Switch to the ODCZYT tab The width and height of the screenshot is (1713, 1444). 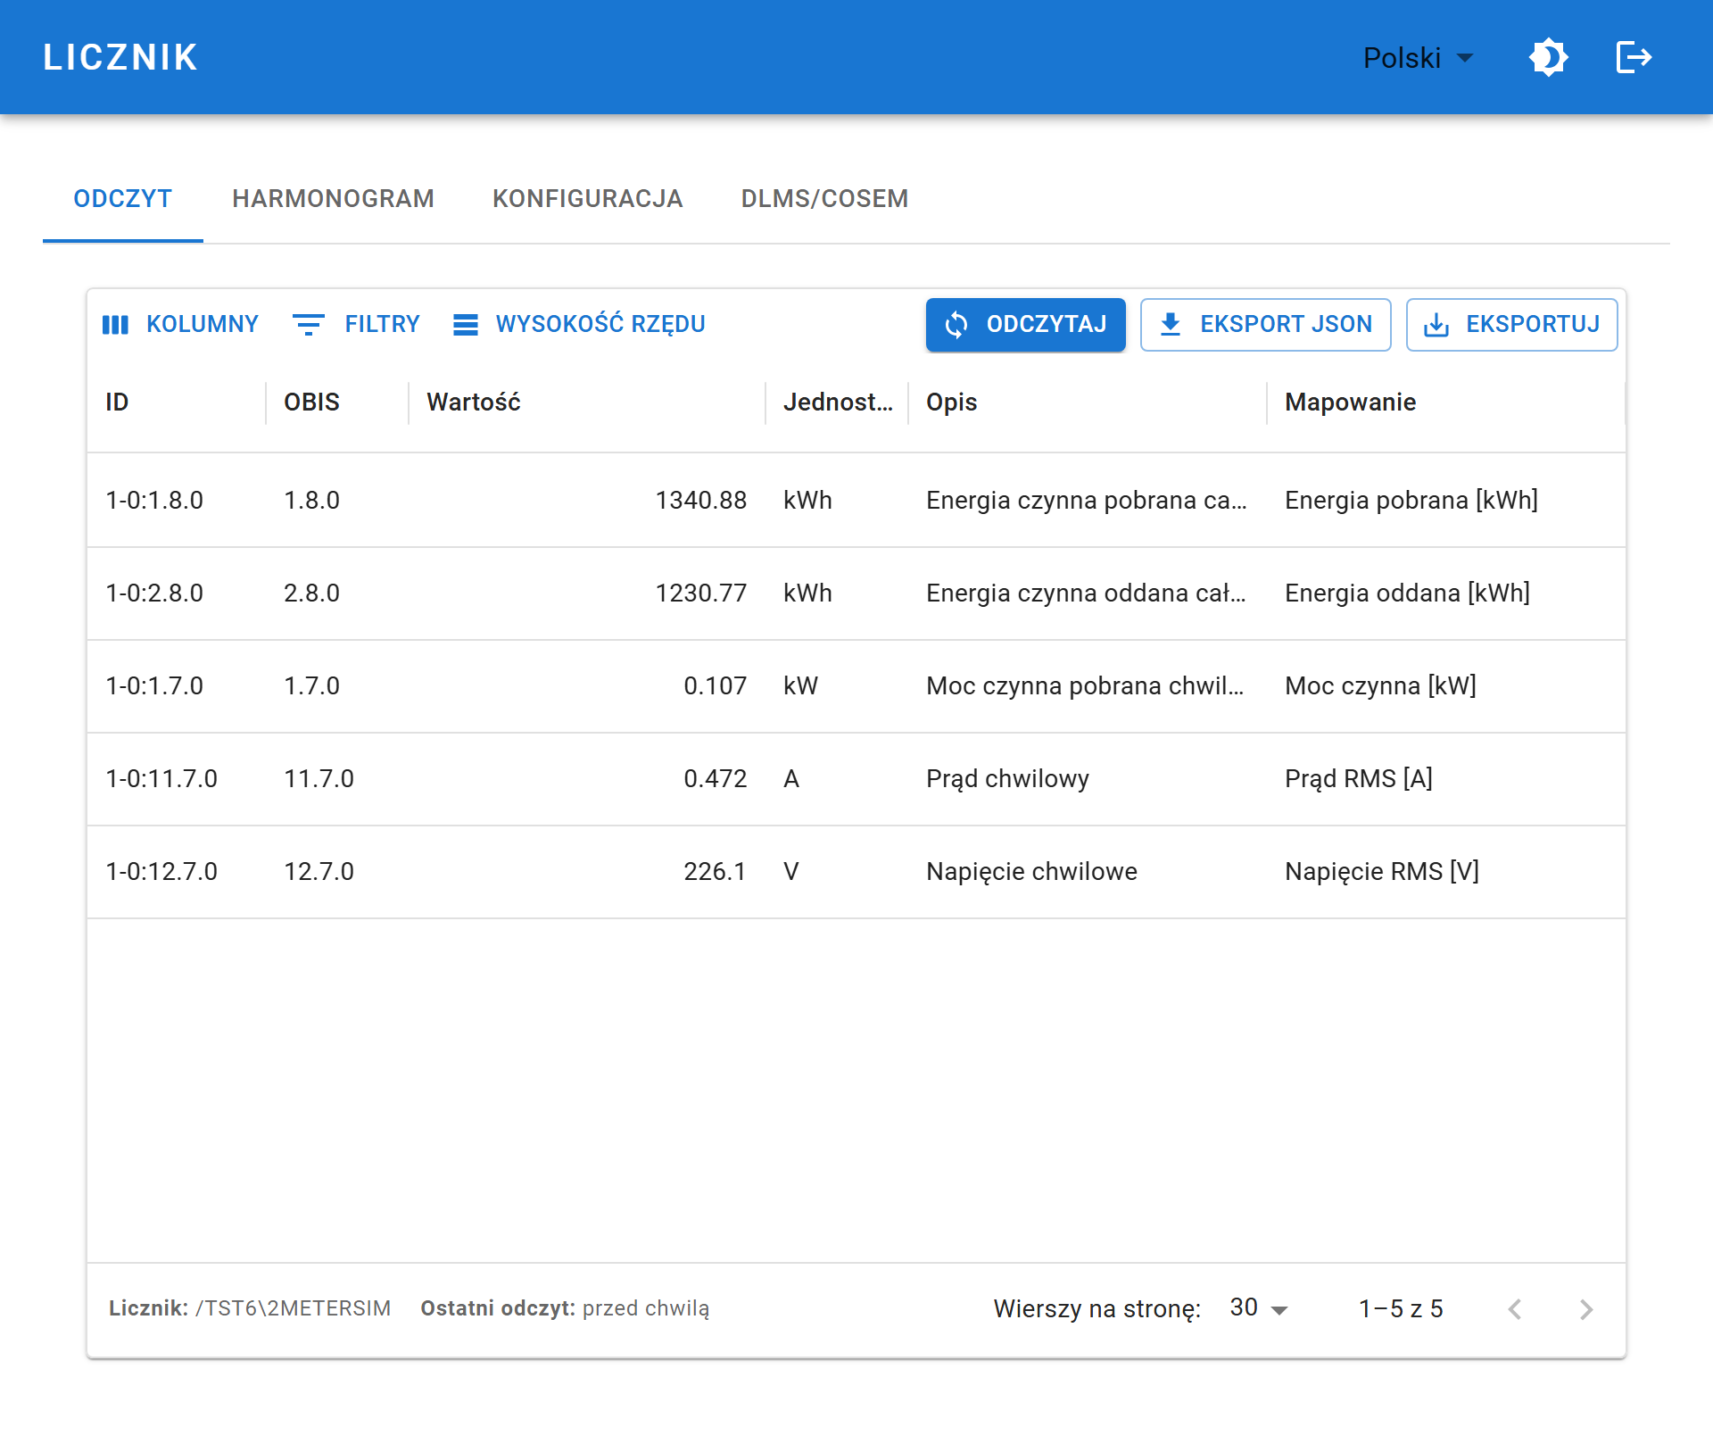123,198
